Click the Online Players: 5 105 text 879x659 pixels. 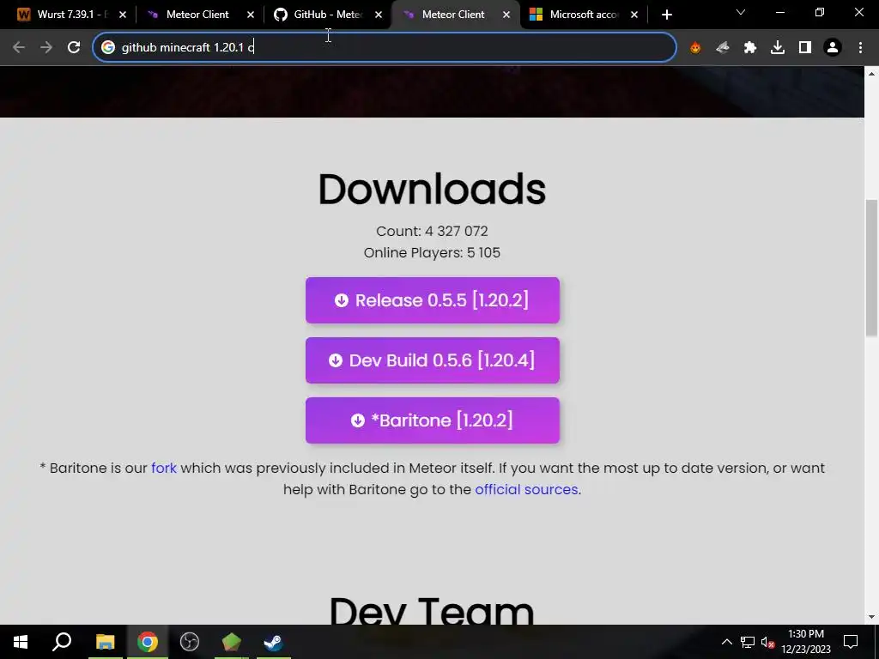point(432,253)
